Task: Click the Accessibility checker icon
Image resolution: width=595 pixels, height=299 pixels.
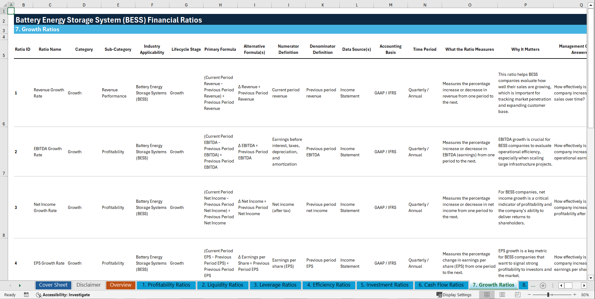Action: (x=39, y=295)
